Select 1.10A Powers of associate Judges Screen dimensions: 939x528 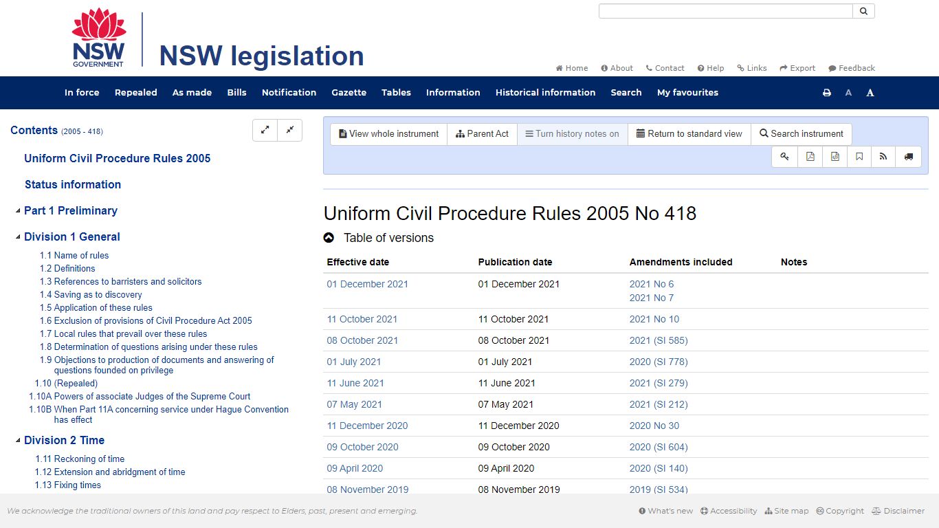click(140, 397)
